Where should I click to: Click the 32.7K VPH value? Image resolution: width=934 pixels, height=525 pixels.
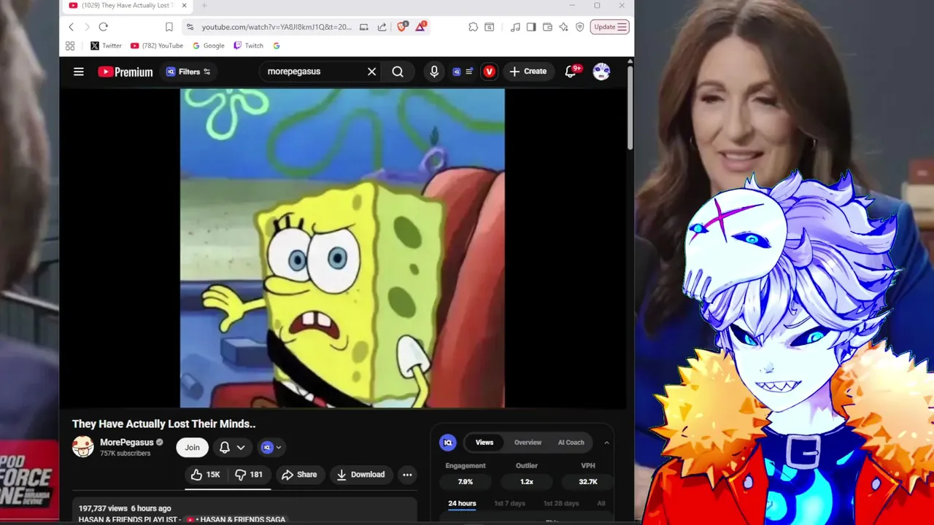click(588, 482)
